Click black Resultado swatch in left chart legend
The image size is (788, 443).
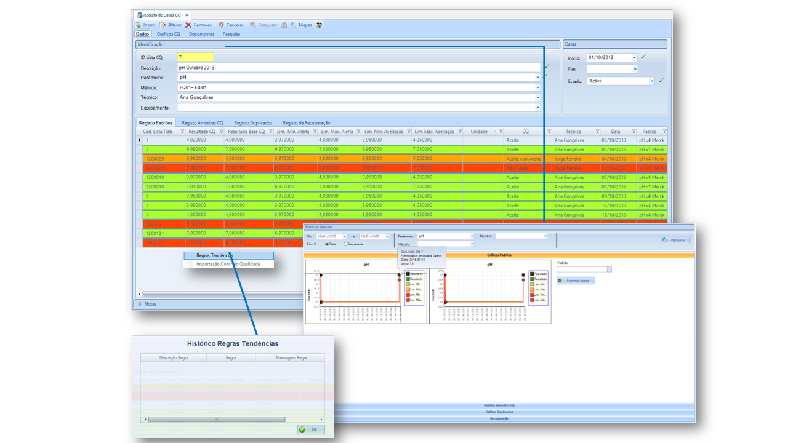(x=408, y=273)
